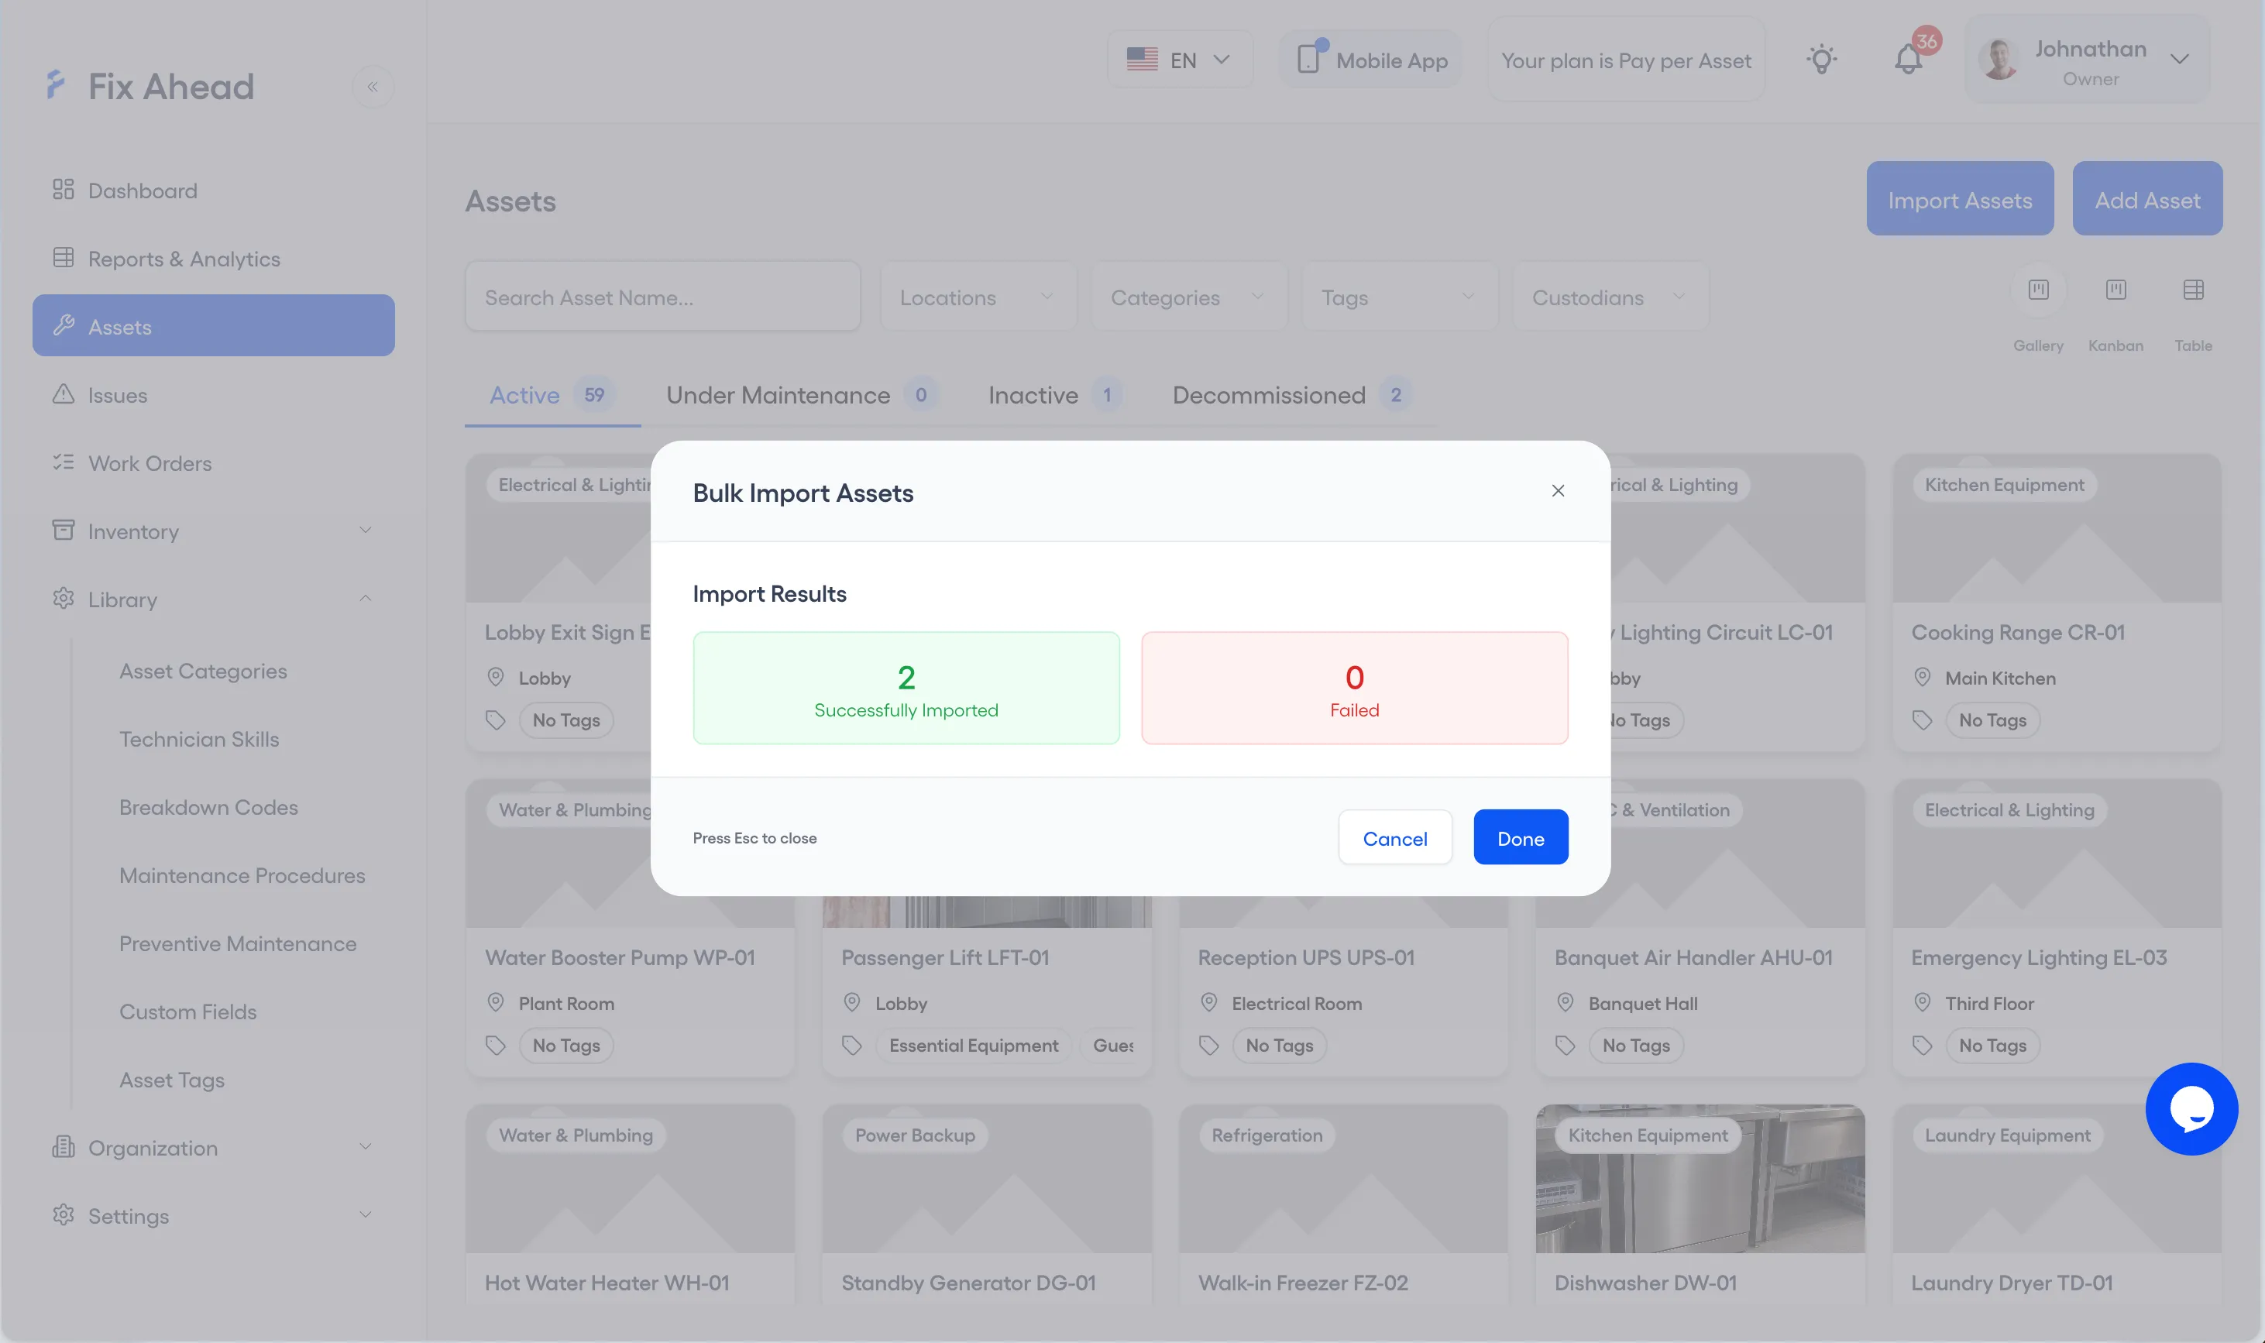Image resolution: width=2265 pixels, height=1343 pixels.
Task: Click Cancel in the import dialog
Action: (1394, 837)
